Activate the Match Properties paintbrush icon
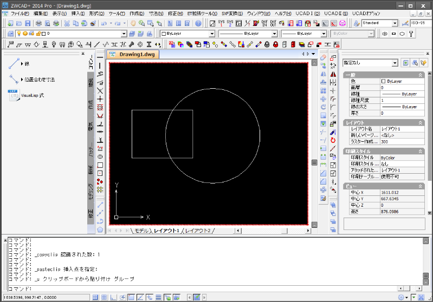 pos(93,23)
